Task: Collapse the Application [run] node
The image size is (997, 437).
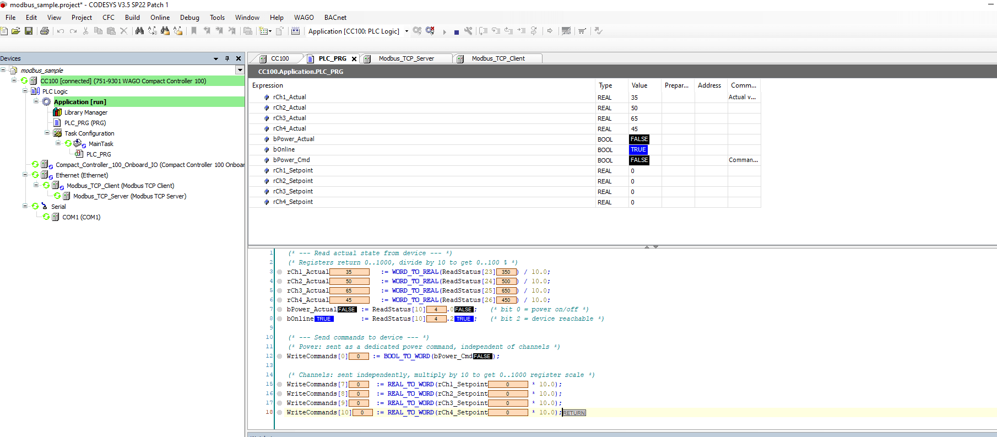Action: (36, 101)
